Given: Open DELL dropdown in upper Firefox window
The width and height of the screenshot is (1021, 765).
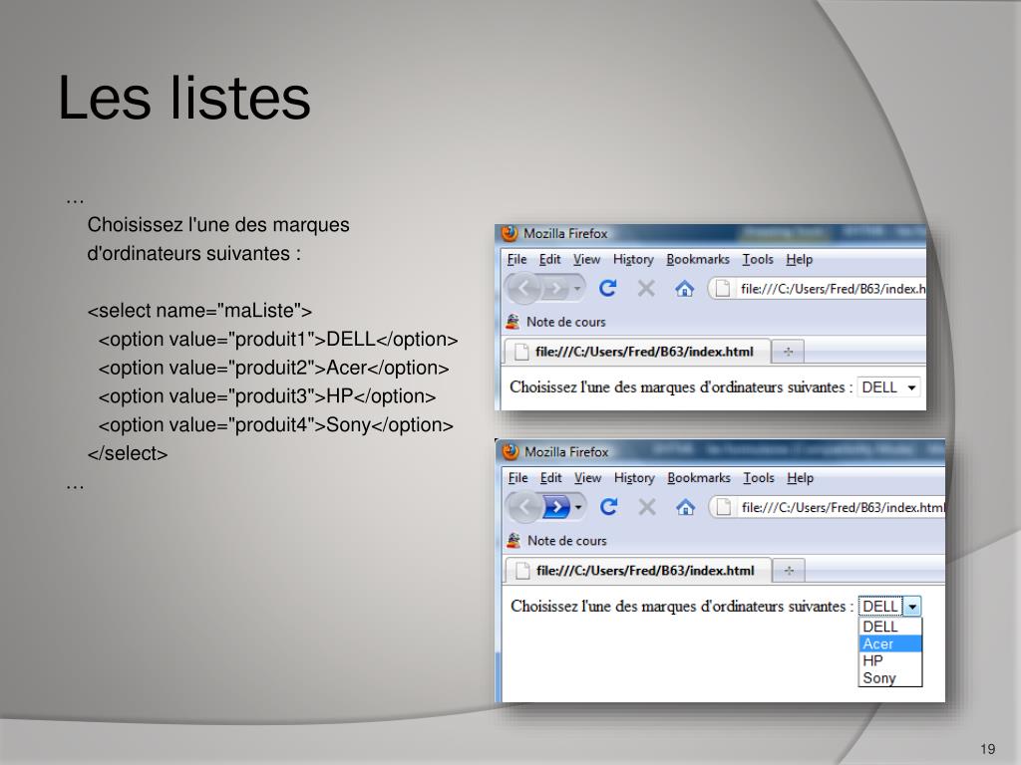Looking at the screenshot, I should click(888, 387).
